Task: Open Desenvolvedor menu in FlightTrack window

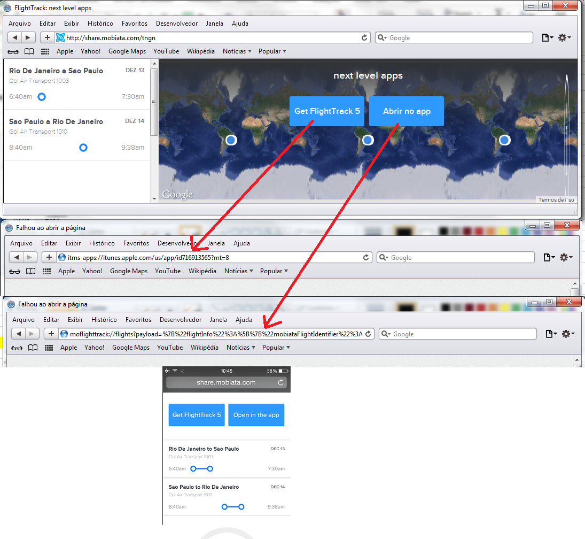Action: [x=177, y=24]
